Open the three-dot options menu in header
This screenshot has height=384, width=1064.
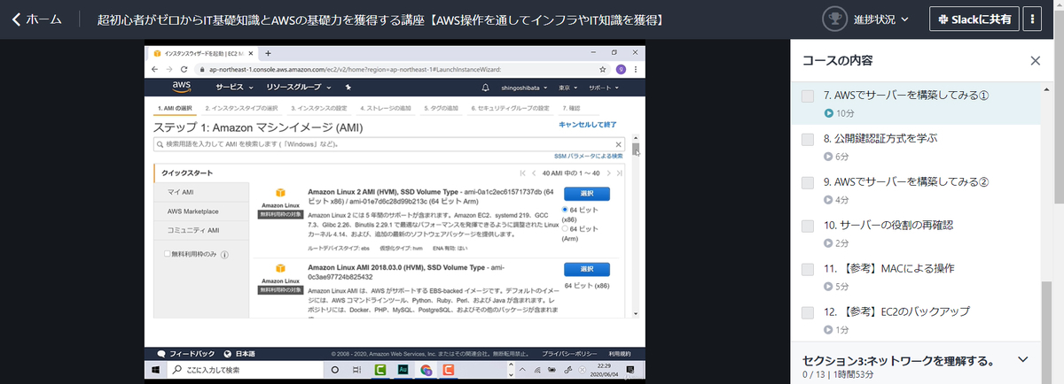(1033, 19)
